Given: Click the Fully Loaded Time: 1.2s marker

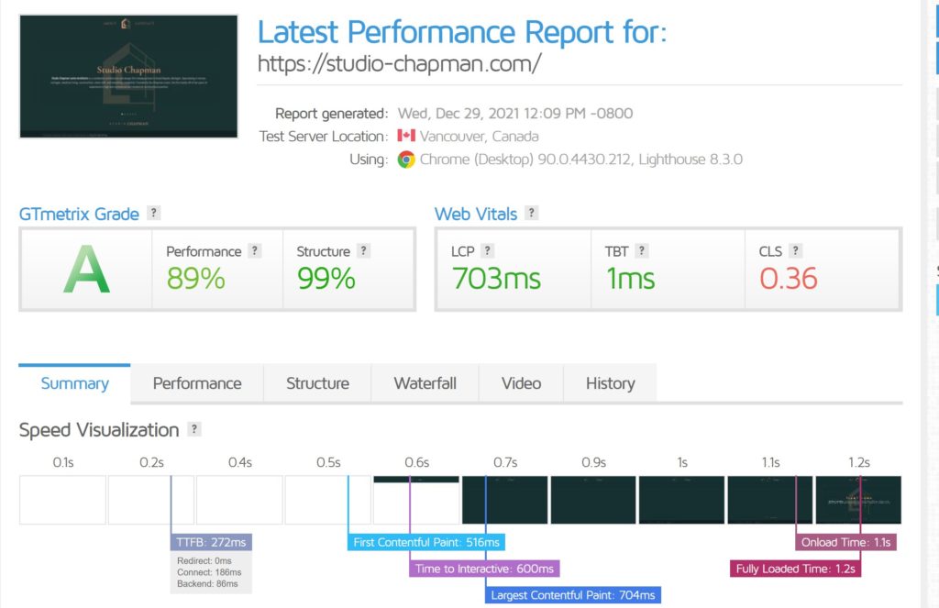Looking at the screenshot, I should [x=795, y=569].
